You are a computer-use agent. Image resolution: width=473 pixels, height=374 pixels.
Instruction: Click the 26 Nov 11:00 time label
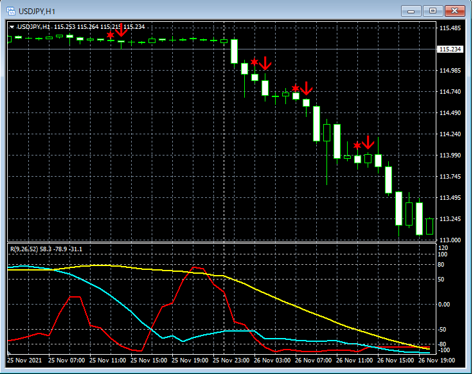tap(355, 360)
